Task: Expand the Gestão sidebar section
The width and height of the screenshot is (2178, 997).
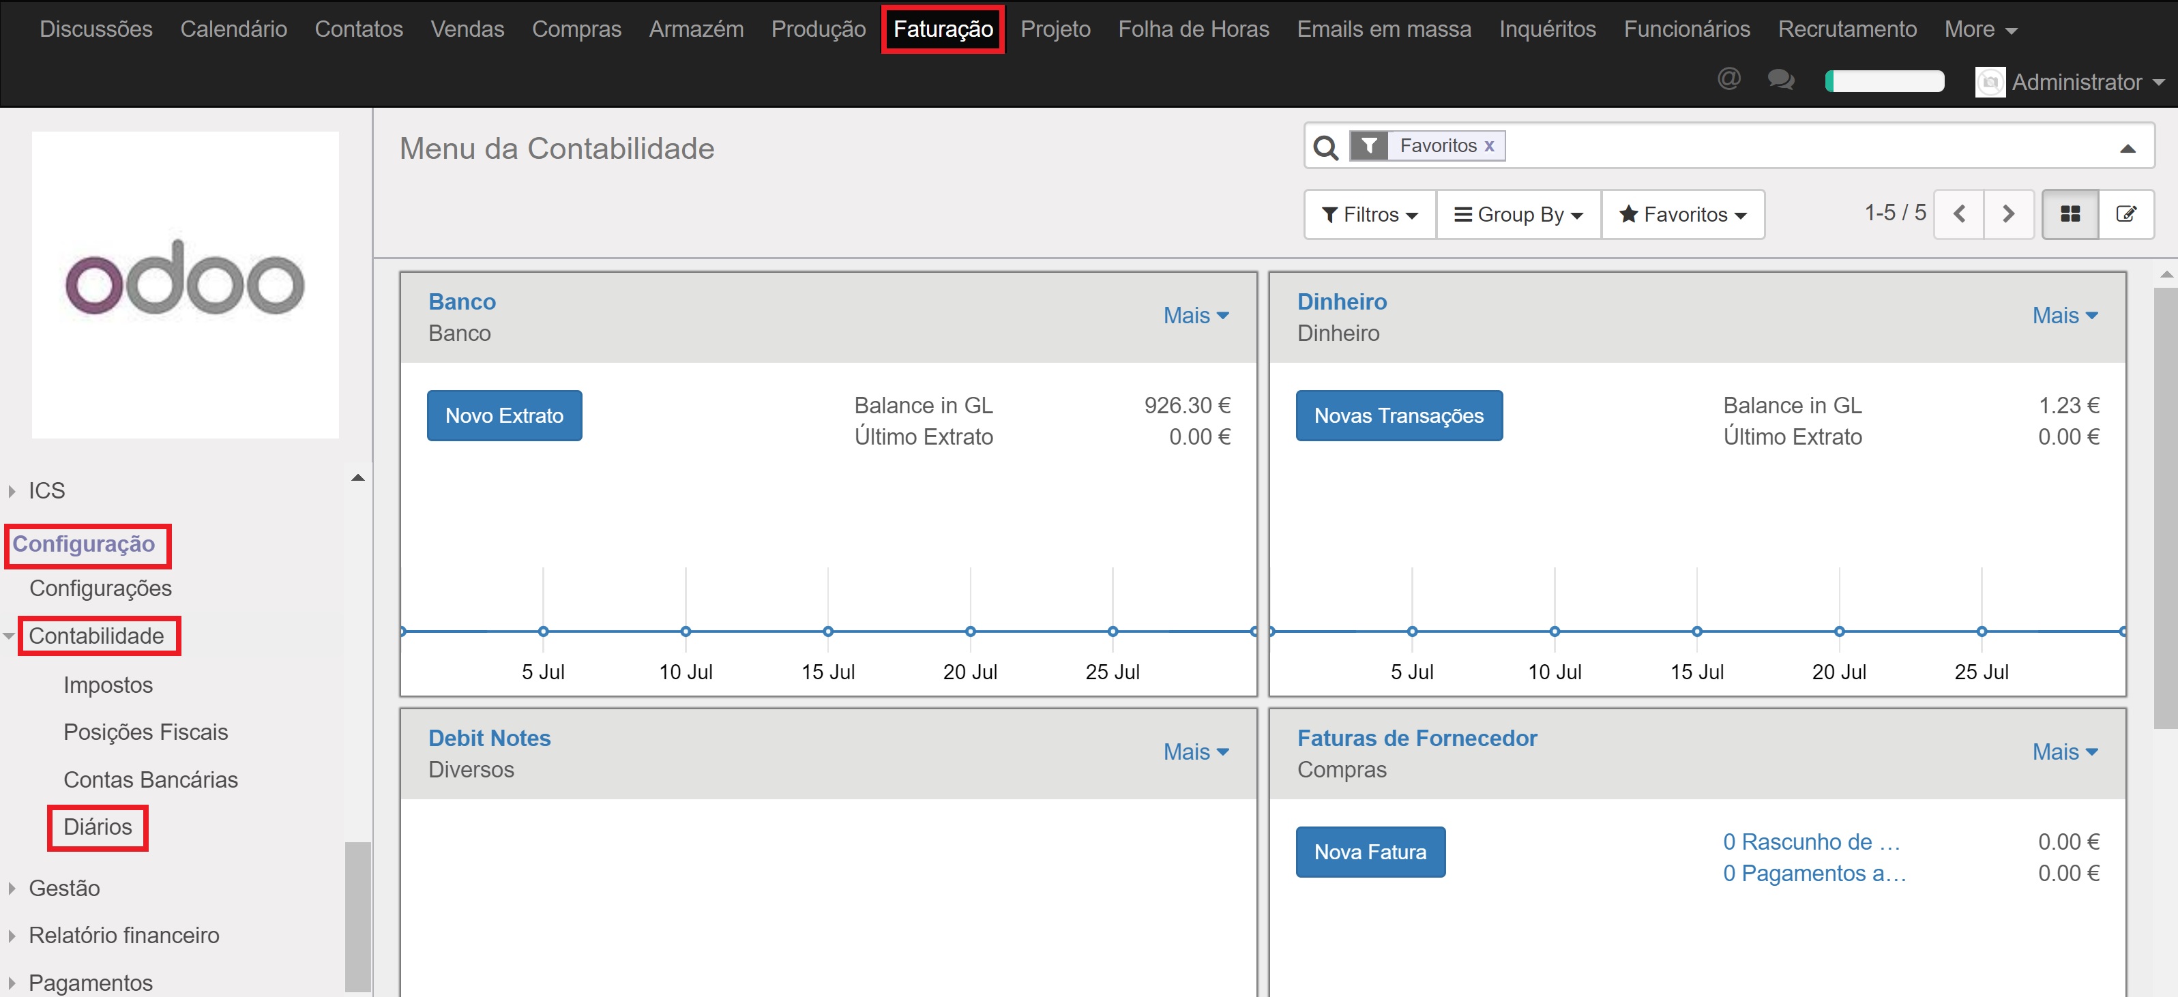Action: pyautogui.click(x=63, y=888)
